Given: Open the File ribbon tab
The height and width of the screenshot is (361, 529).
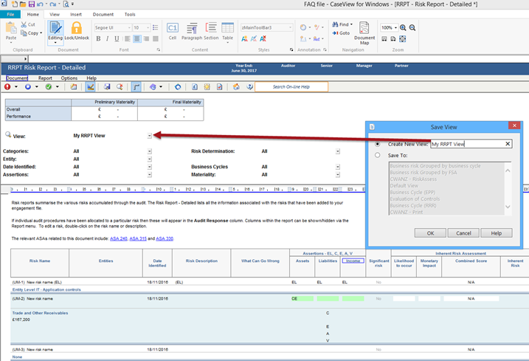Looking at the screenshot, I should [x=10, y=15].
